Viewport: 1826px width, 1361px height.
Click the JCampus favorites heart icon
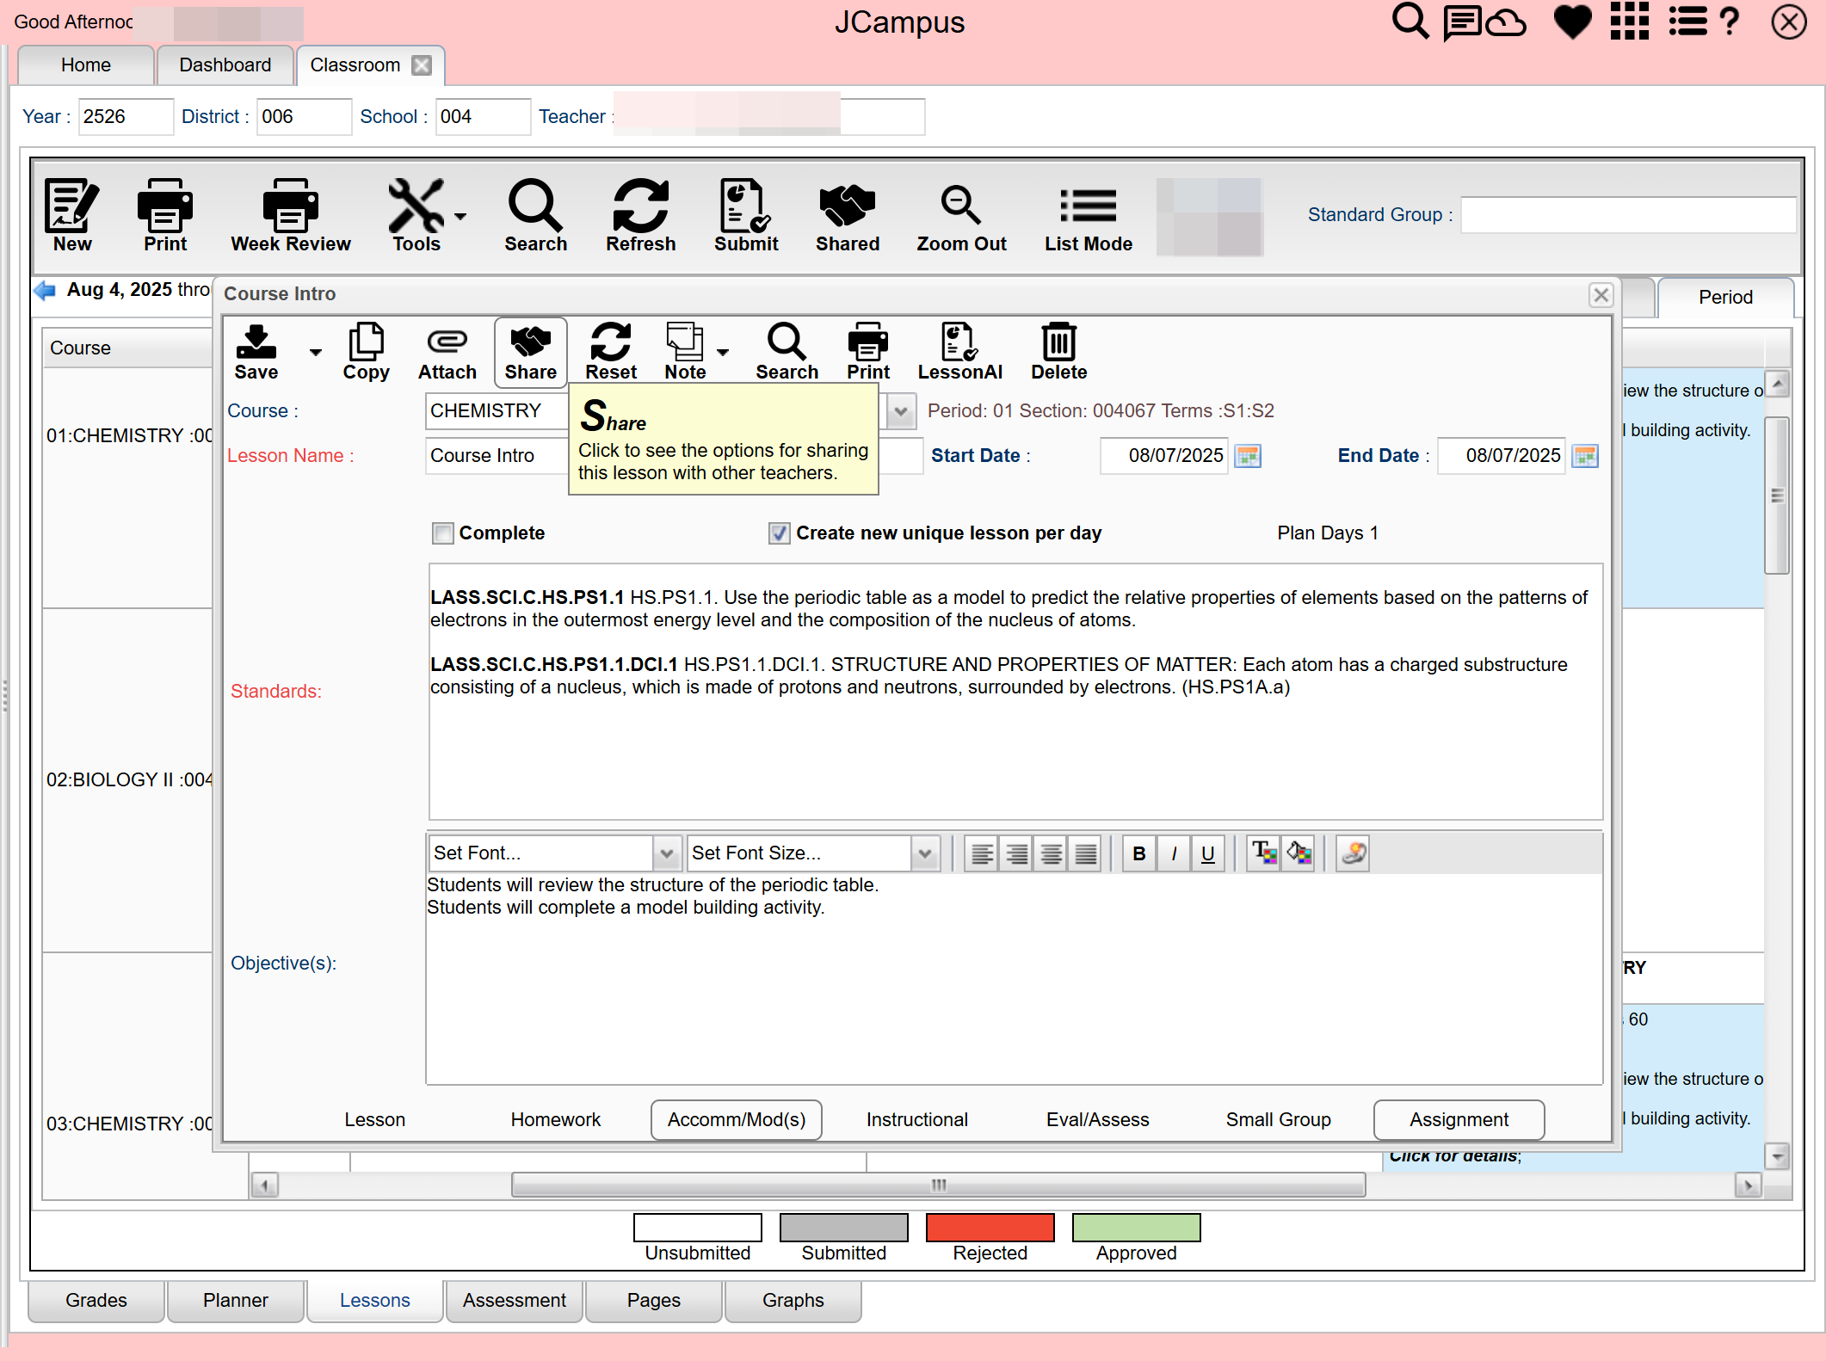tap(1572, 22)
